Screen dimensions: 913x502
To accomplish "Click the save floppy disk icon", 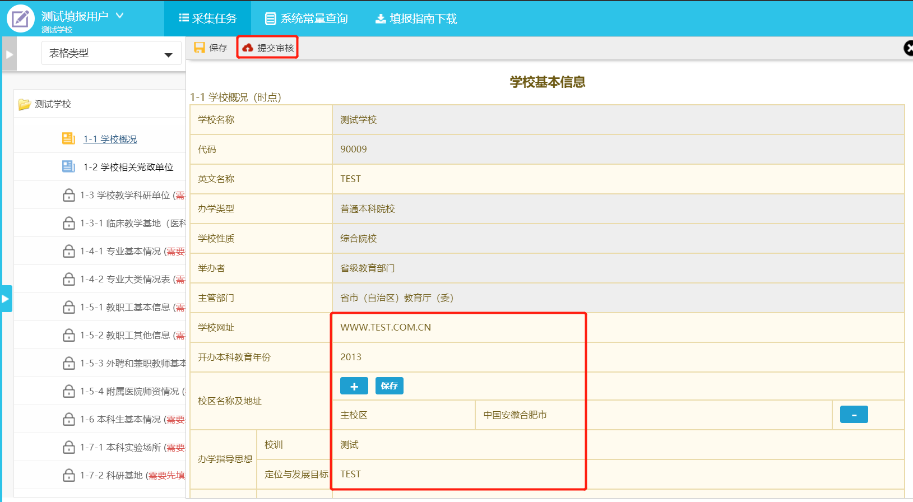I will [x=200, y=48].
